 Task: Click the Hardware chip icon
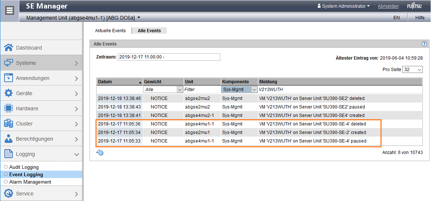[x=8, y=108]
